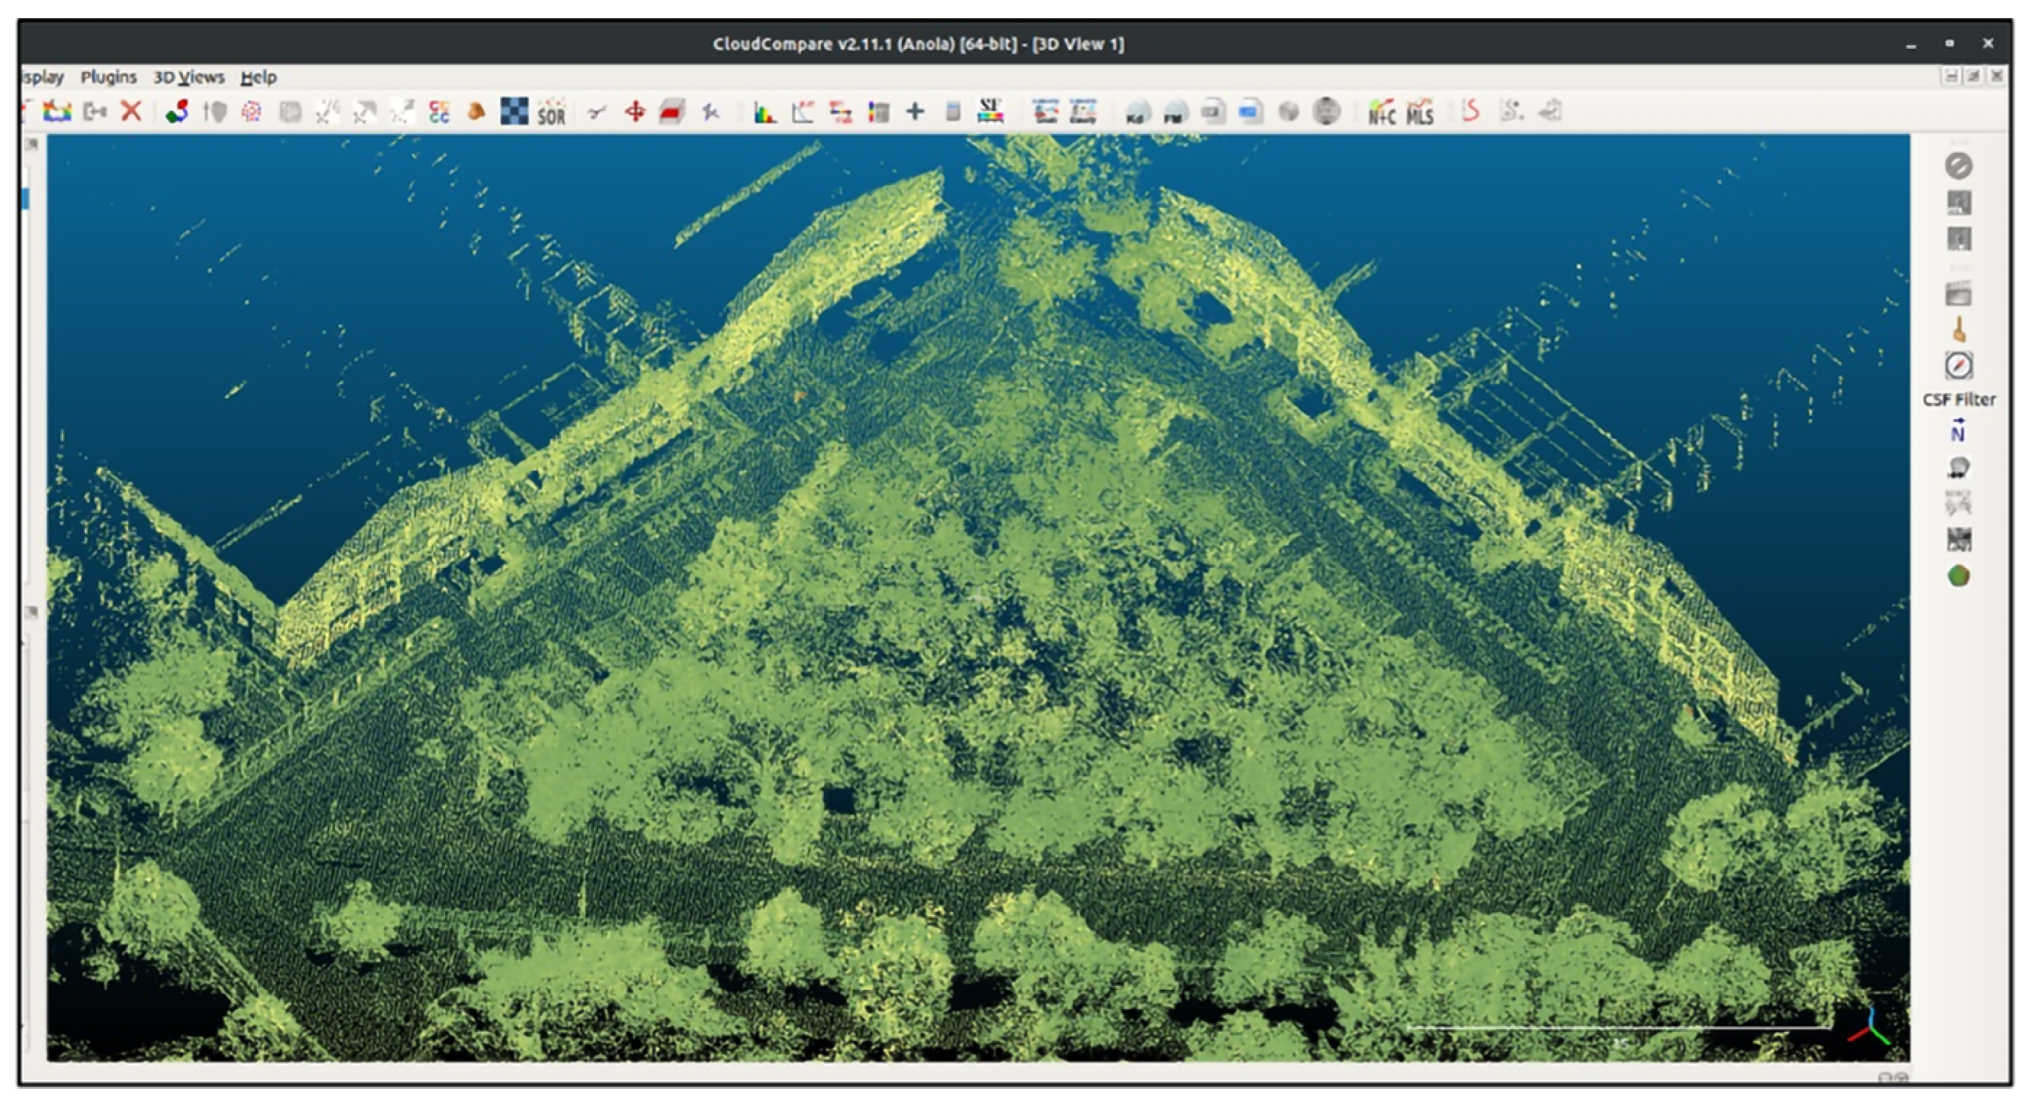
Task: Click the plus point picking icon
Action: 914,111
